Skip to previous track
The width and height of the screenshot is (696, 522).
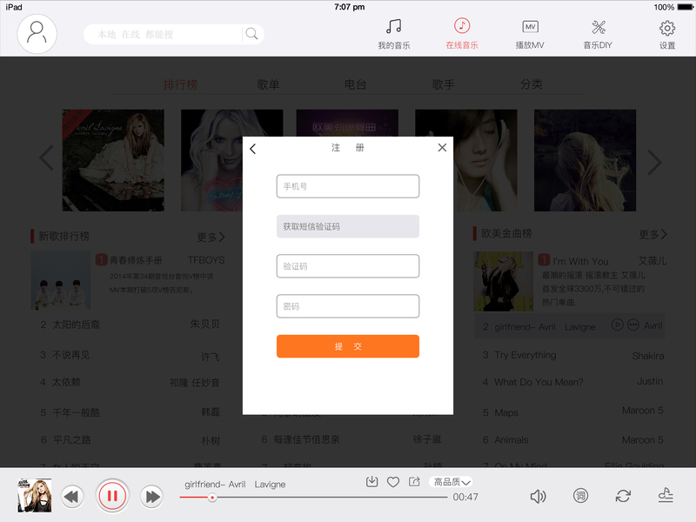72,496
